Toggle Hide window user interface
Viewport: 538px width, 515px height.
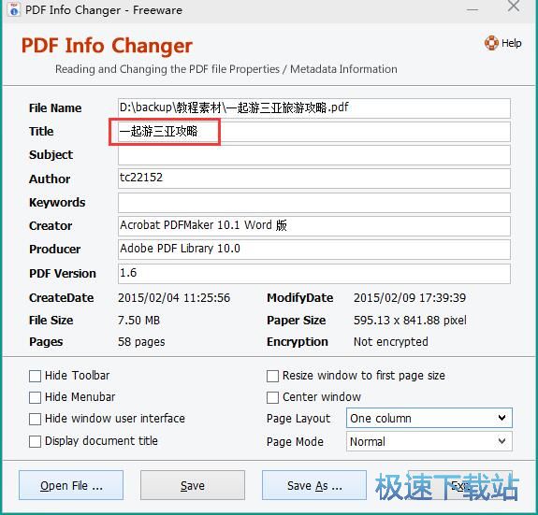coord(35,419)
